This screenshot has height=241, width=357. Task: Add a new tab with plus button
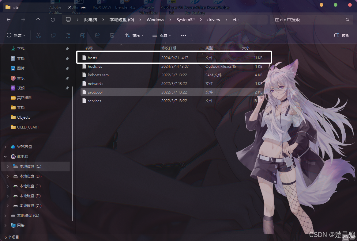(83, 8)
